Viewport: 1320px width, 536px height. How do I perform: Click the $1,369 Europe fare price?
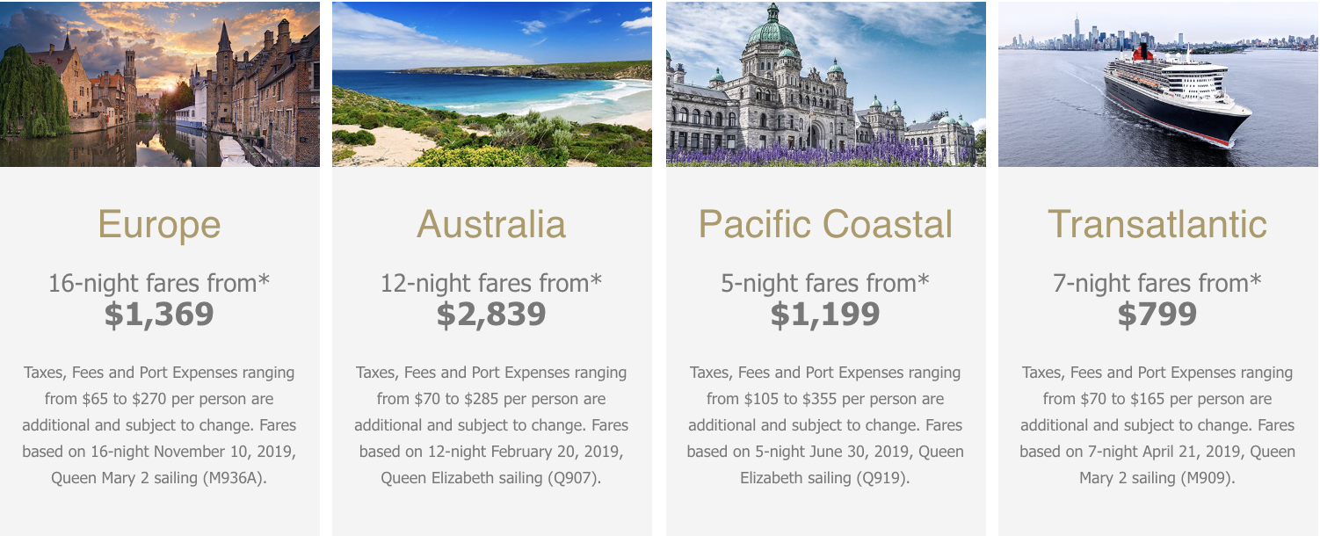(159, 315)
